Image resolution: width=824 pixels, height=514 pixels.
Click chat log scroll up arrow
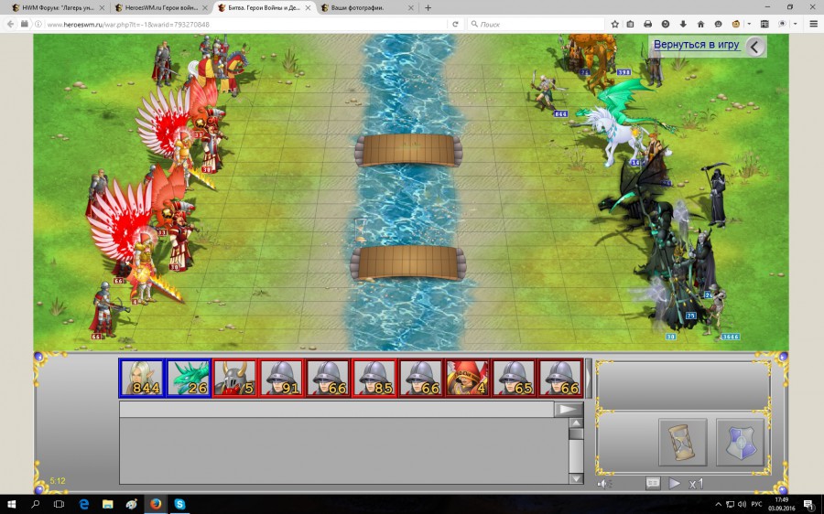click(576, 423)
